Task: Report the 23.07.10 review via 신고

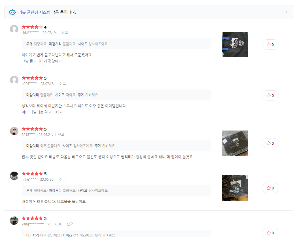Action: click(70, 224)
